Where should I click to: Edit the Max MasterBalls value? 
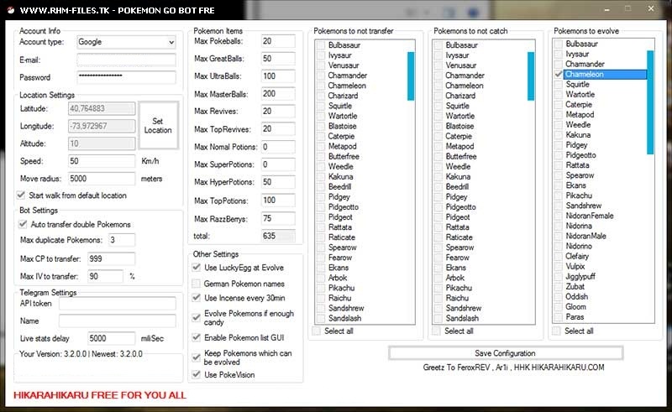(278, 94)
